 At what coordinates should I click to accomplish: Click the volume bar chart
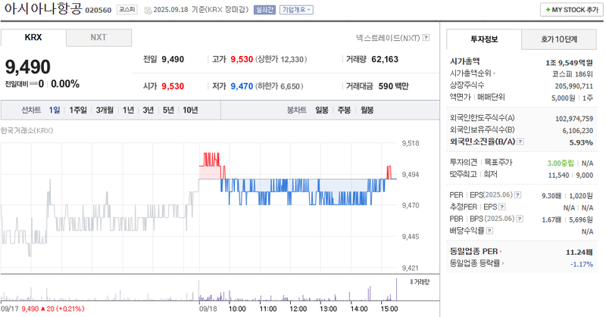click(x=199, y=289)
